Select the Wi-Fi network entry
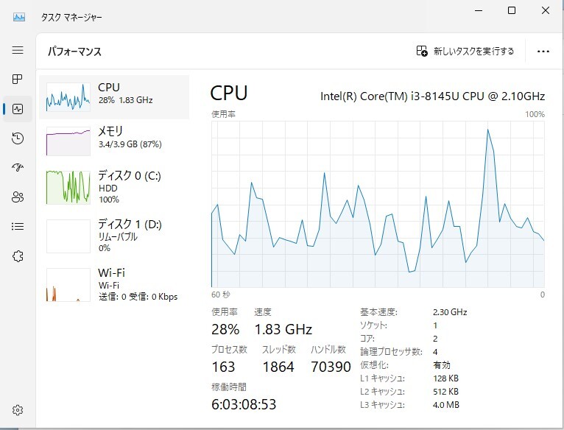The height and width of the screenshot is (430, 564). pos(114,285)
